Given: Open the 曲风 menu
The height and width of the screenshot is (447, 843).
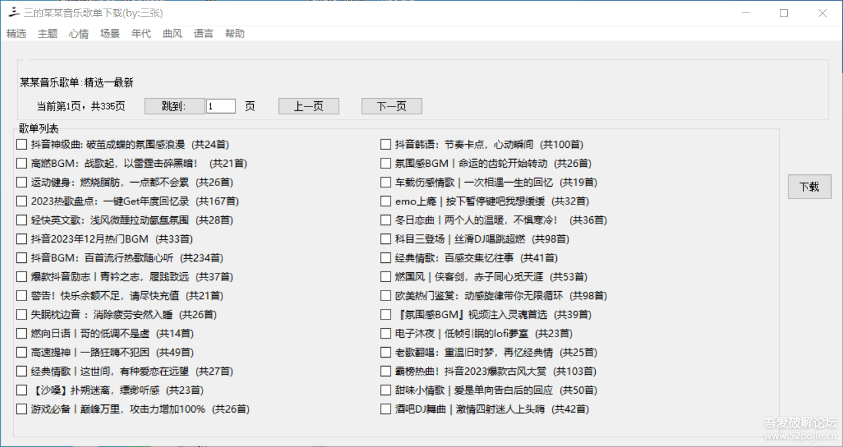Looking at the screenshot, I should 172,34.
